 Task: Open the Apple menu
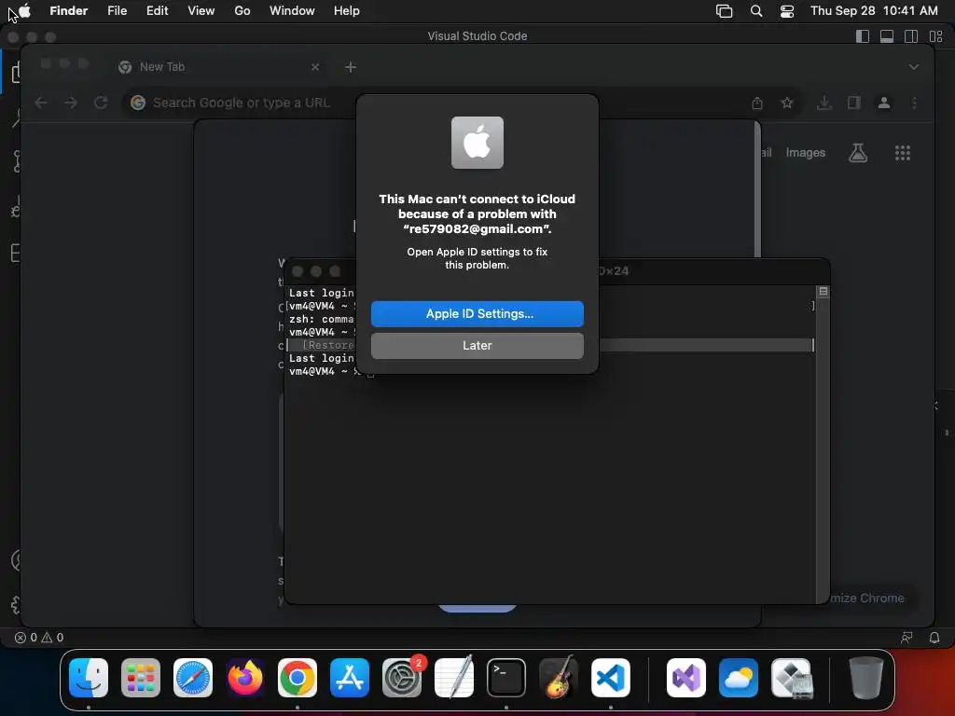coord(25,10)
